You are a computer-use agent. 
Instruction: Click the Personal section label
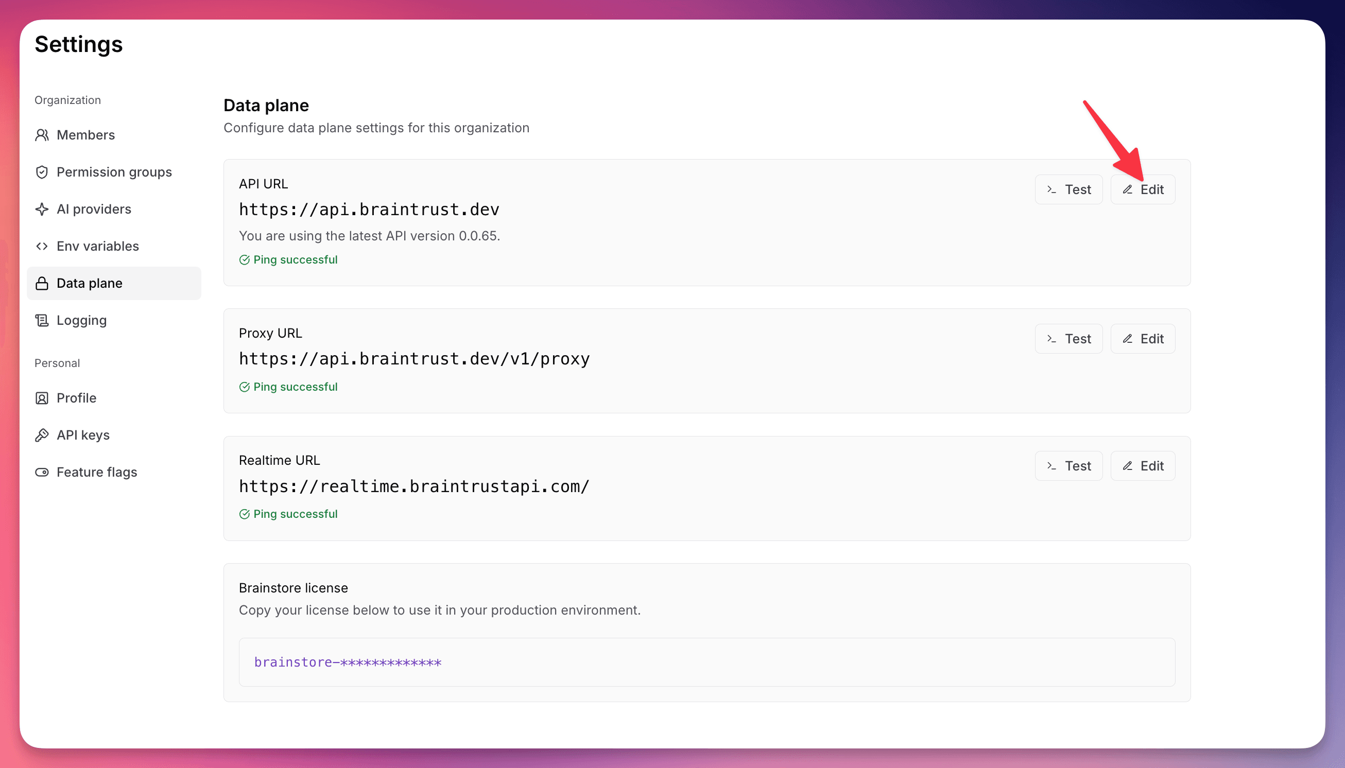point(57,363)
